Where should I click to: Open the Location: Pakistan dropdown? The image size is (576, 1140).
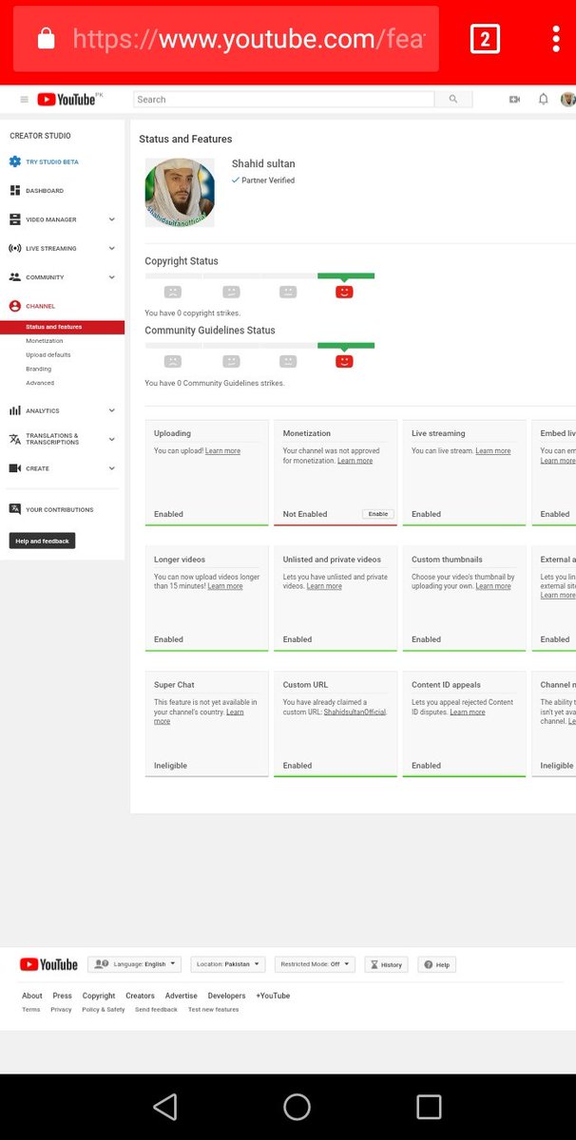click(228, 964)
